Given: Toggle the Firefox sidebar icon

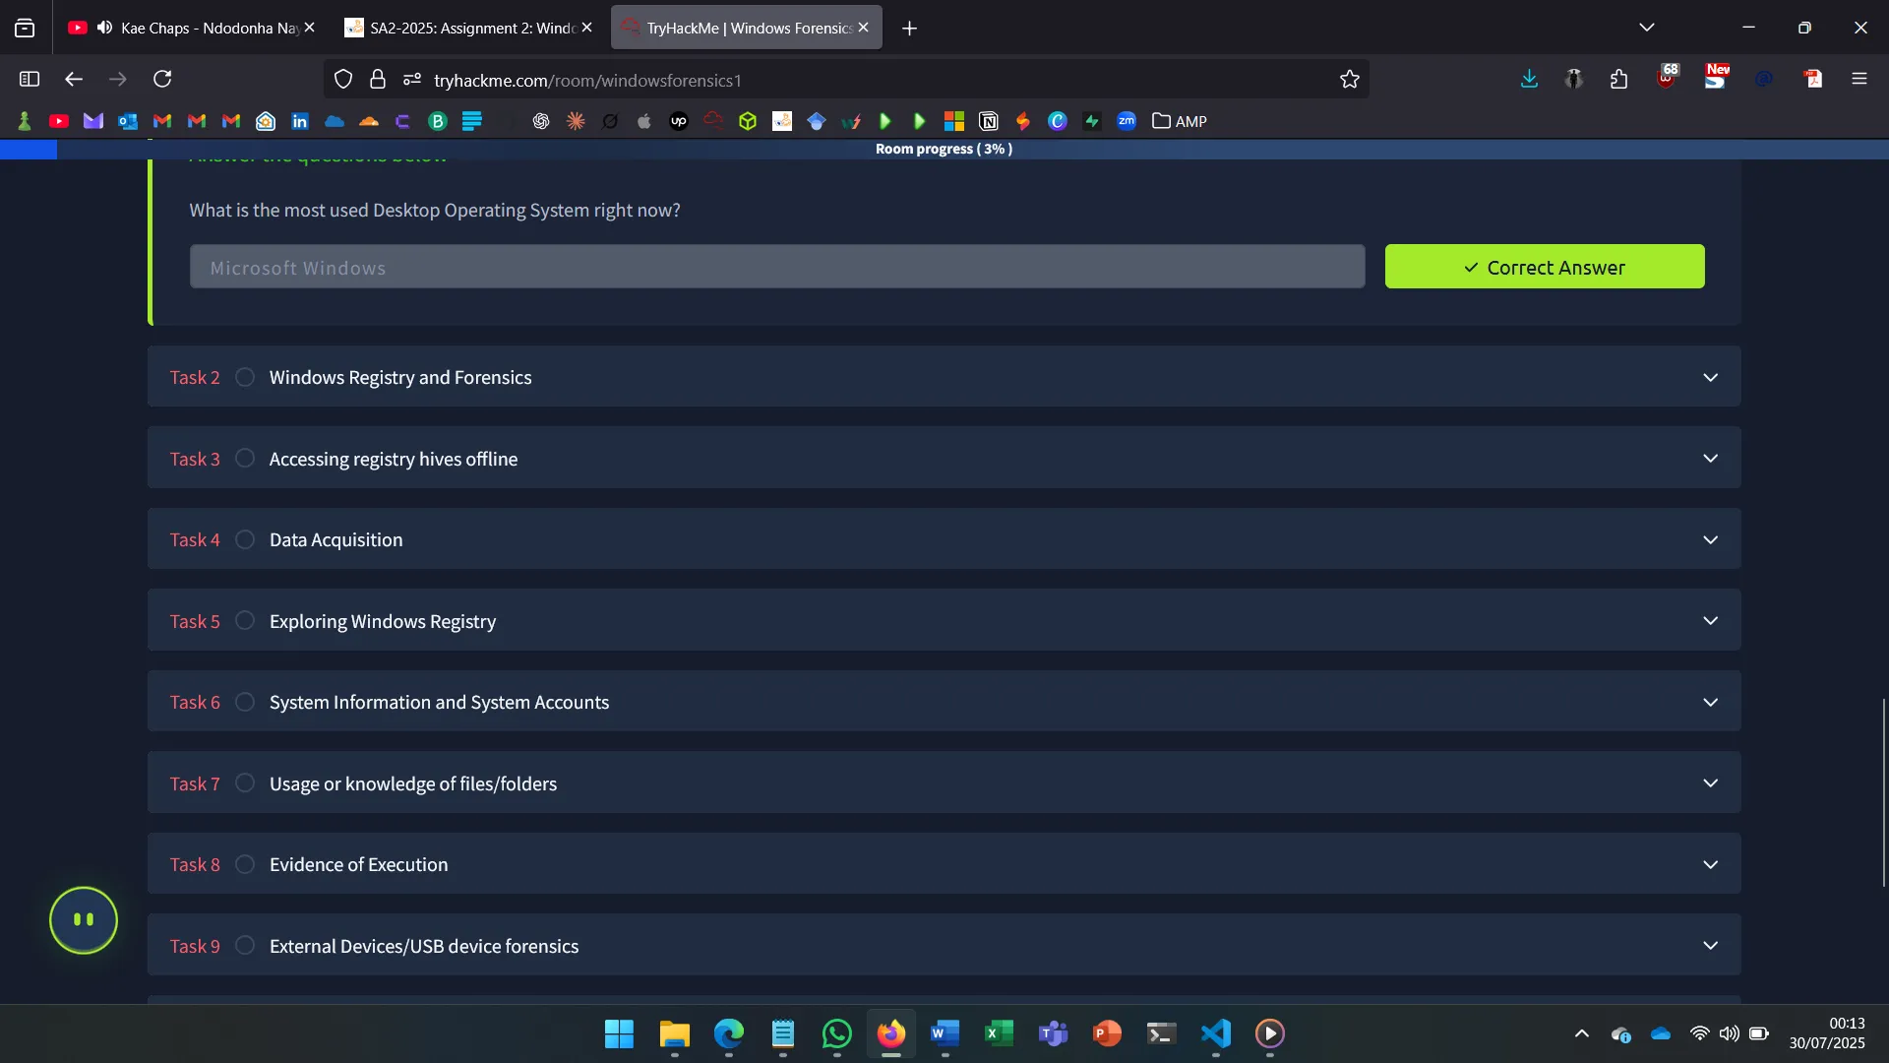Looking at the screenshot, I should [x=30, y=79].
